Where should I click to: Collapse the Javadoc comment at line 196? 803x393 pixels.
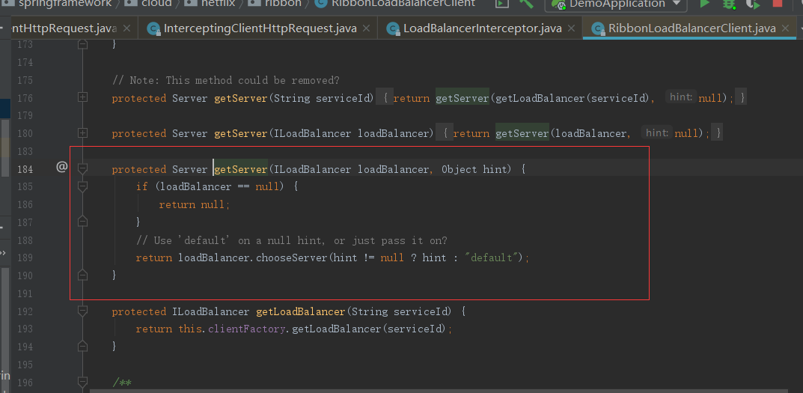point(82,382)
